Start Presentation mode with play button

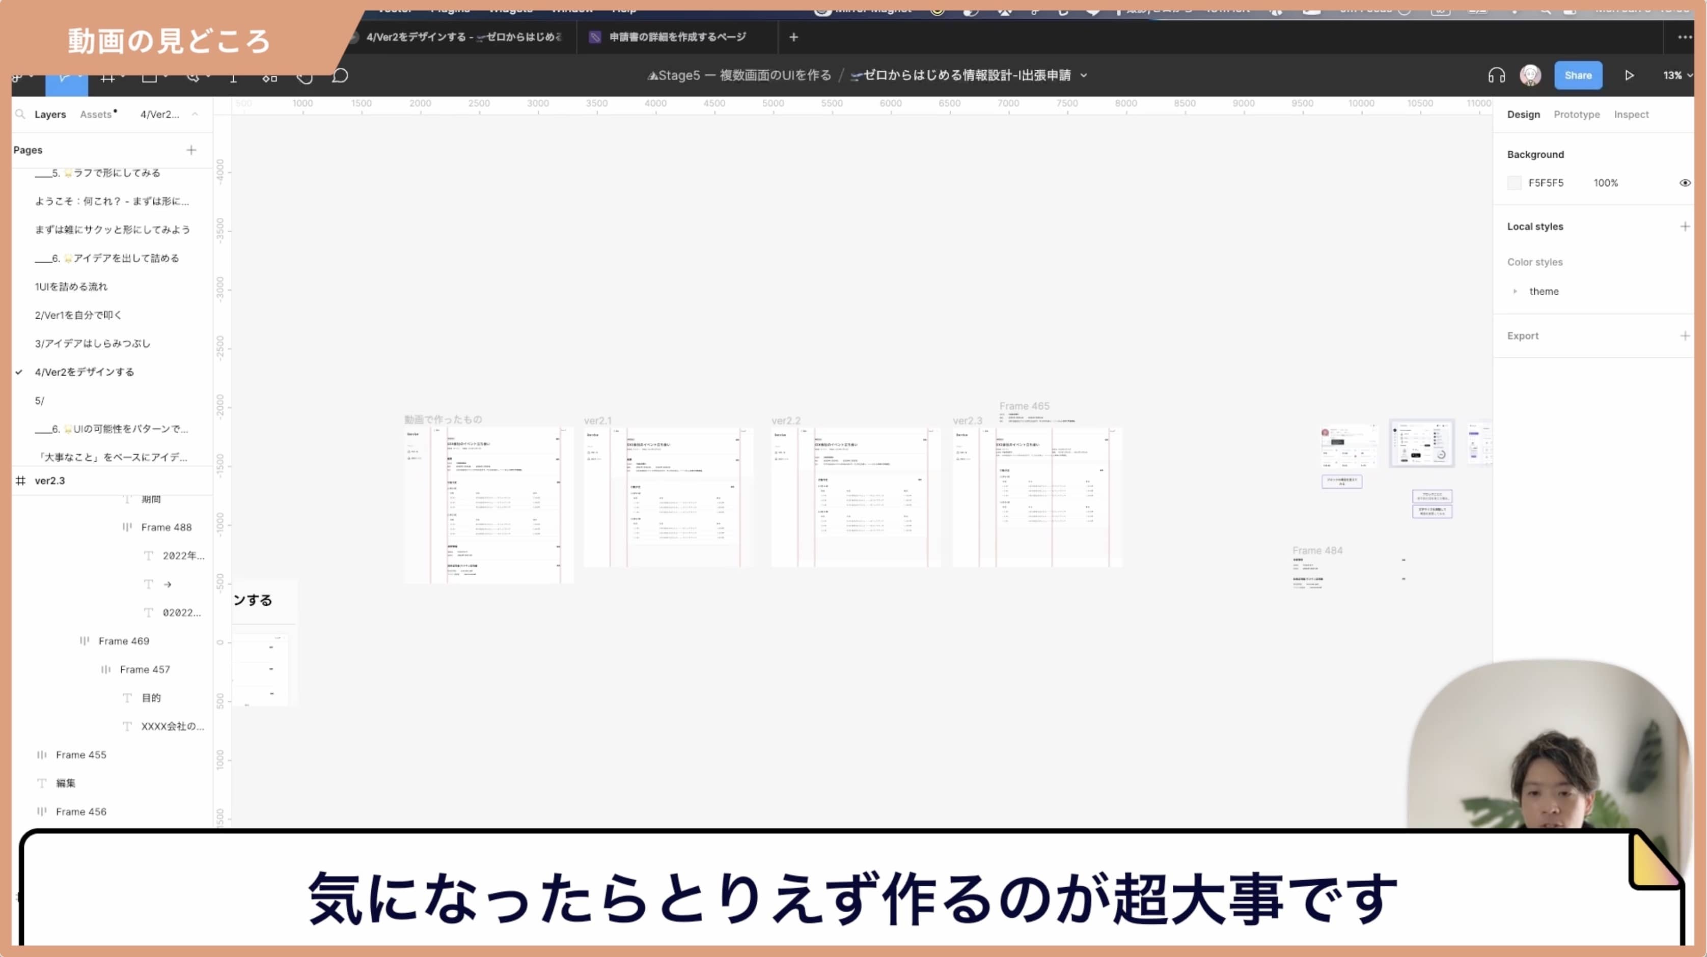coord(1629,75)
